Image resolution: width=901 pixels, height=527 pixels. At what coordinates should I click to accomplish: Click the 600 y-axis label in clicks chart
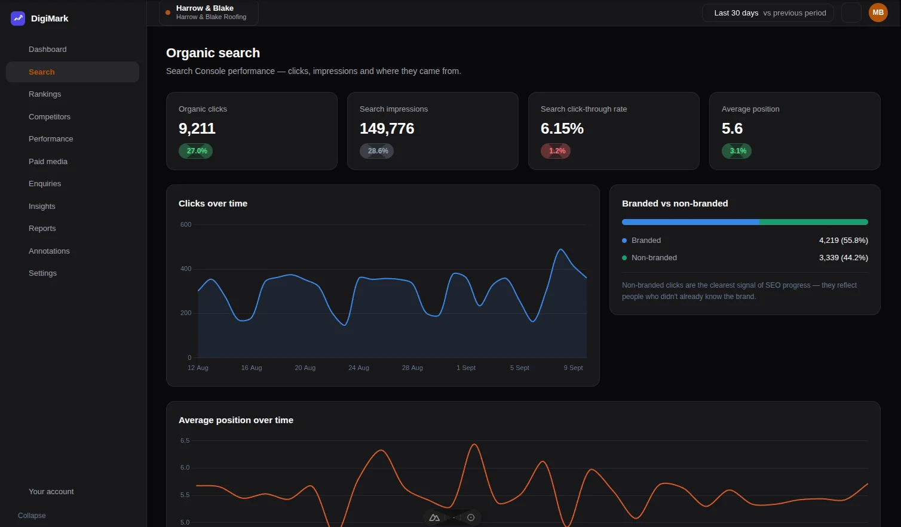pyautogui.click(x=186, y=225)
